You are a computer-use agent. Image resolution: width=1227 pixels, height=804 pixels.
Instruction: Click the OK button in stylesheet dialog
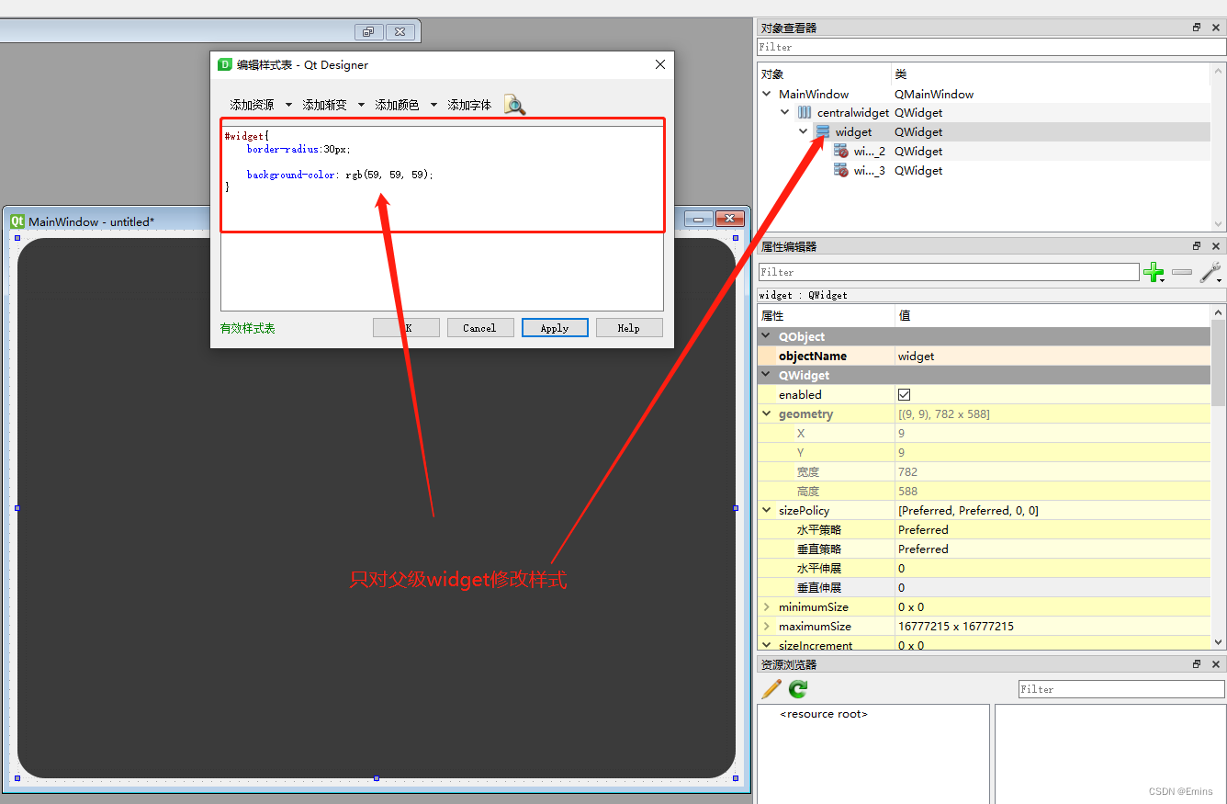[x=406, y=328]
